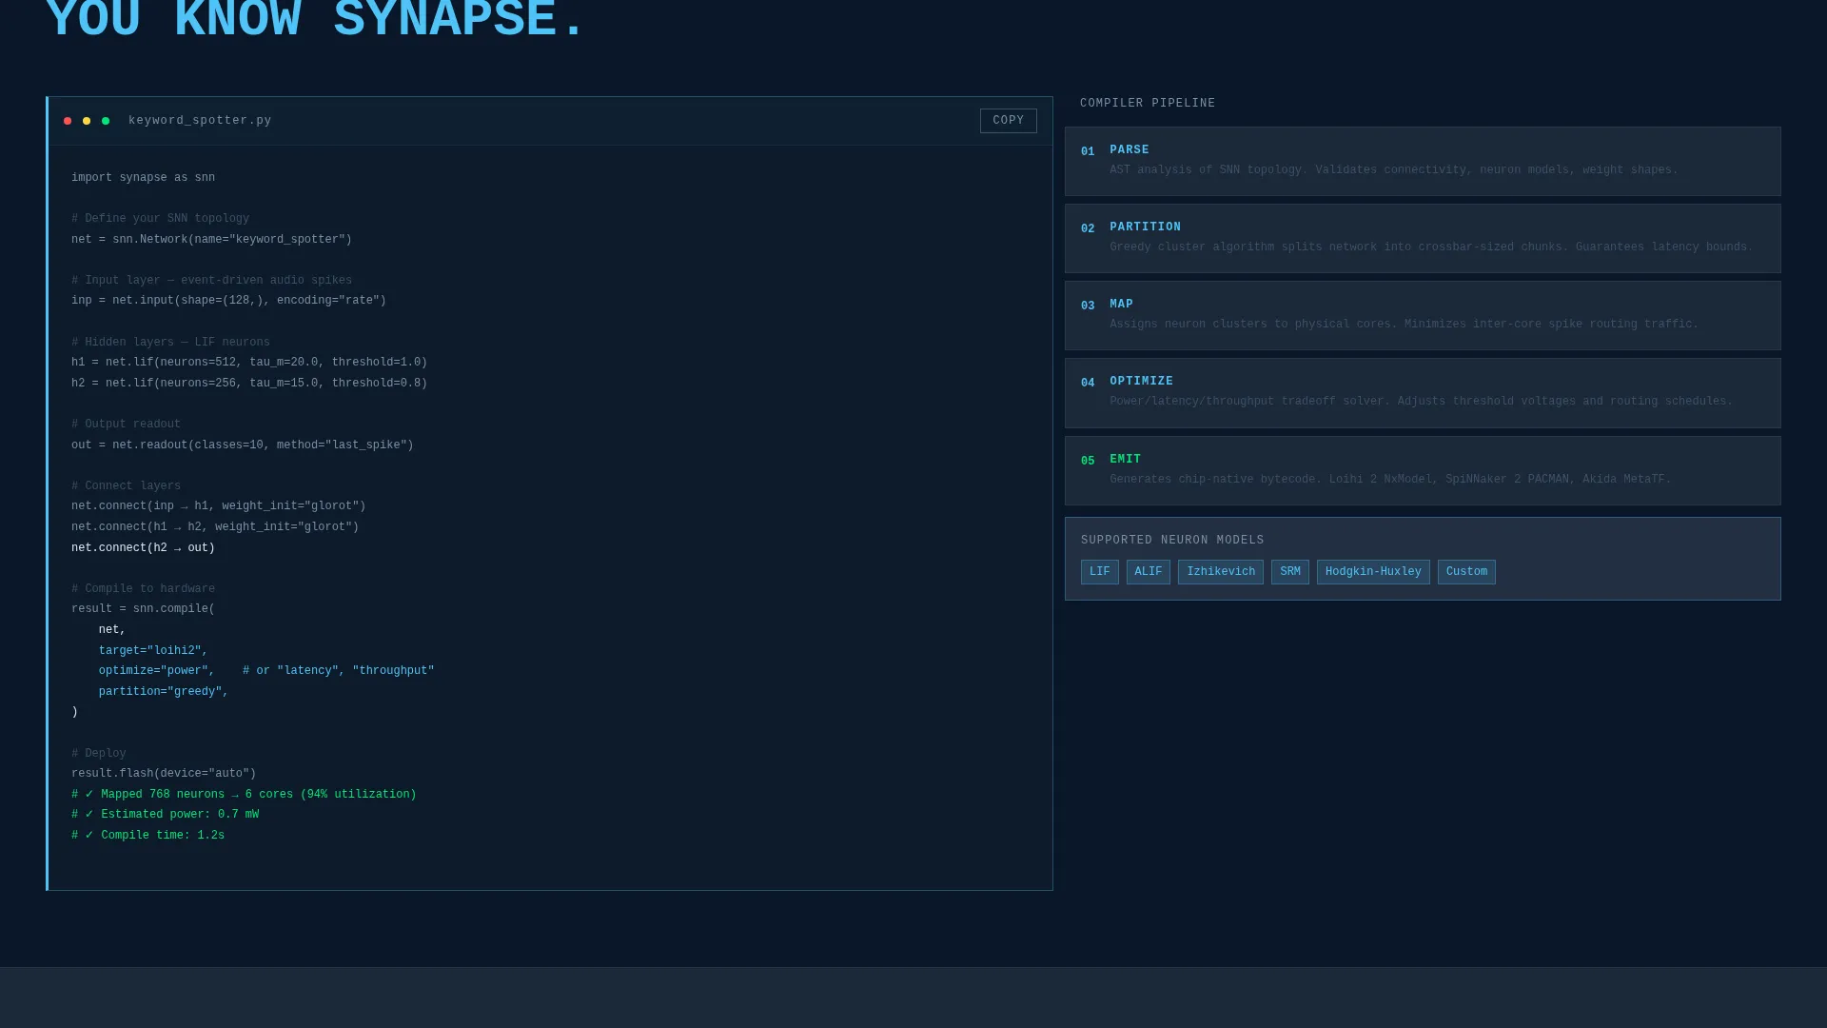
Task: Select the keyword_spotter.py filename label
Action: (x=200, y=121)
